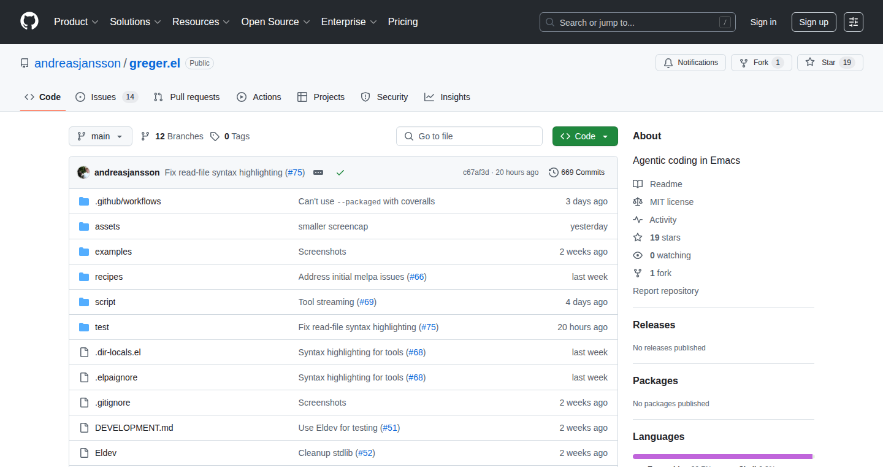
Task: Click the .elpaignore file icon
Action: pos(84,377)
